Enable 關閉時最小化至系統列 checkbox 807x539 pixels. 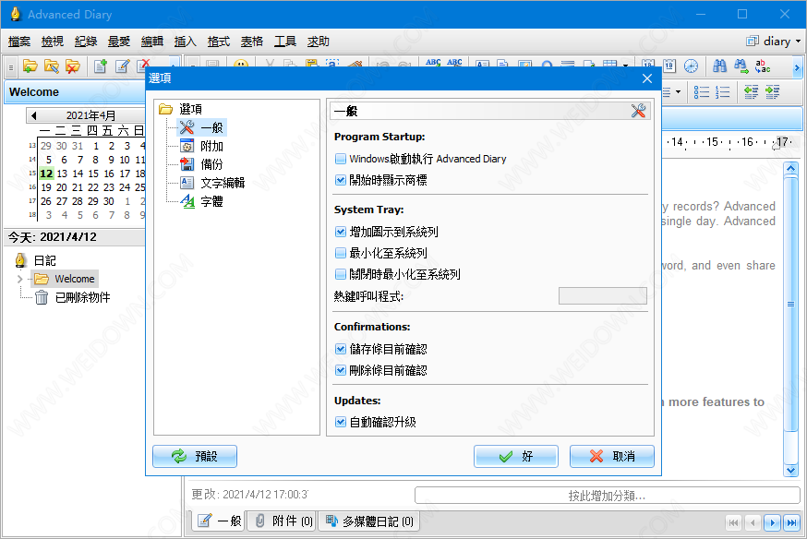click(x=340, y=274)
